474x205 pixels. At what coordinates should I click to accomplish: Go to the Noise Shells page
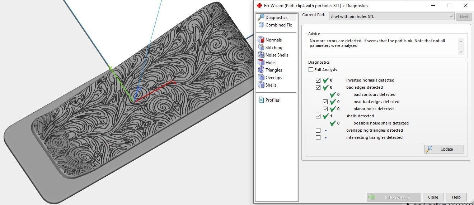click(277, 55)
